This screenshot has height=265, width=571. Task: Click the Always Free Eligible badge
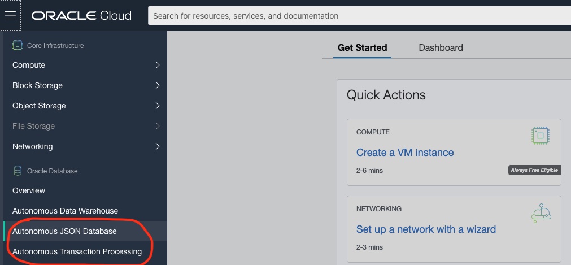pyautogui.click(x=534, y=170)
